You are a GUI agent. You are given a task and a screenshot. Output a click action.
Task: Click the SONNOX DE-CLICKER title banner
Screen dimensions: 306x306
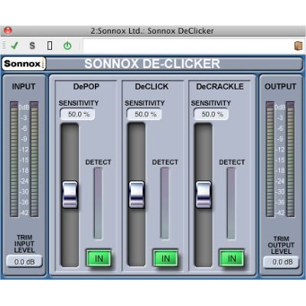click(x=152, y=63)
